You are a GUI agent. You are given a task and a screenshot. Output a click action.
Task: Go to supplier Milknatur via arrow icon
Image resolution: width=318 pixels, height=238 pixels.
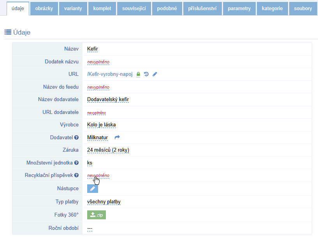[117, 137]
